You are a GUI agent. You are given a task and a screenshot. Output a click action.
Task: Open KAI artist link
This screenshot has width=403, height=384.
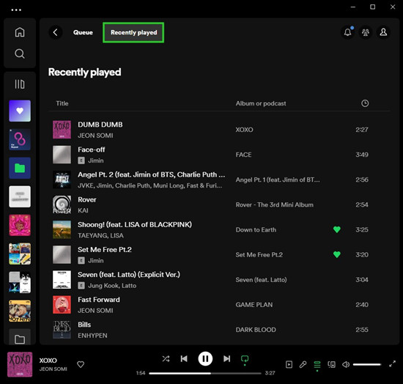coord(83,210)
